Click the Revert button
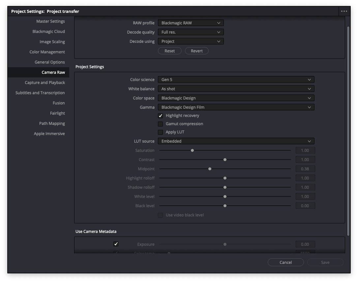 pyautogui.click(x=197, y=51)
